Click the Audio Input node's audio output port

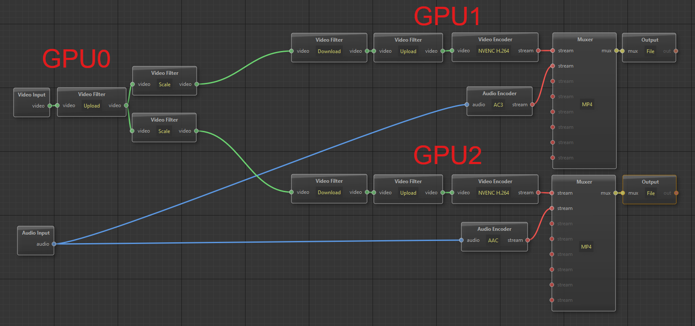point(54,244)
